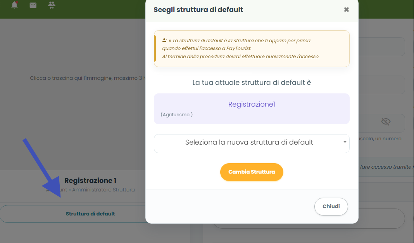
Task: Click the user icon in the yellow notice
Action: [164, 40]
